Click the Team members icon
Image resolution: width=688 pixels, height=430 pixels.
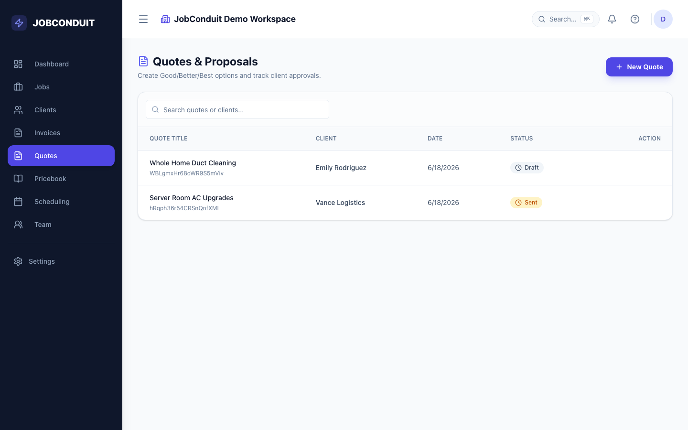[18, 225]
